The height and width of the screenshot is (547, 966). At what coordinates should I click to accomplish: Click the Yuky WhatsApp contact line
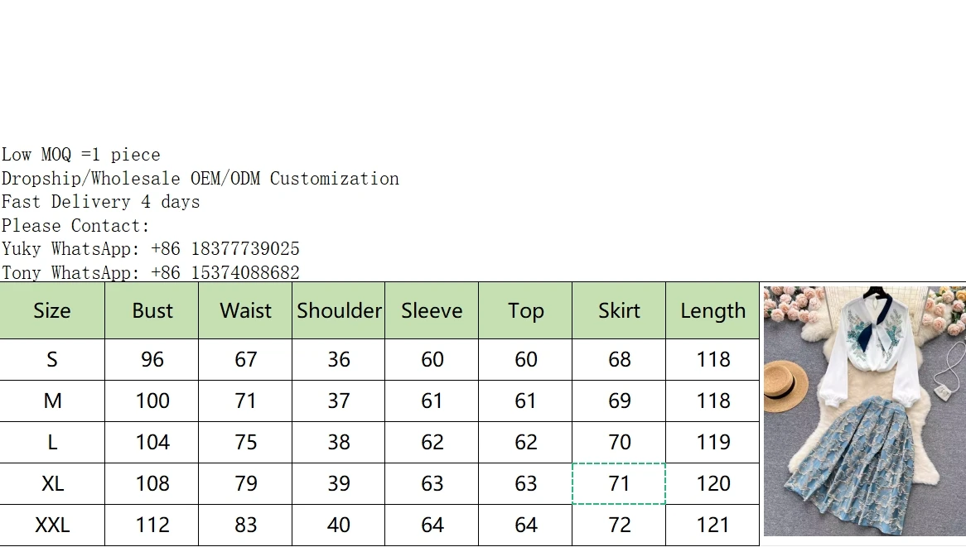(150, 249)
